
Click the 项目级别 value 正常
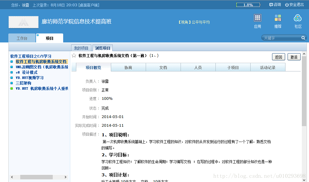[105, 90]
